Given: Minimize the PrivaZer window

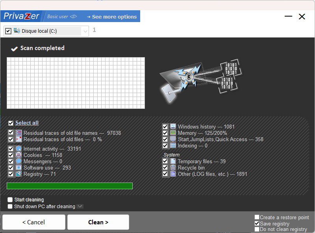Looking at the screenshot, I should tap(289, 16).
